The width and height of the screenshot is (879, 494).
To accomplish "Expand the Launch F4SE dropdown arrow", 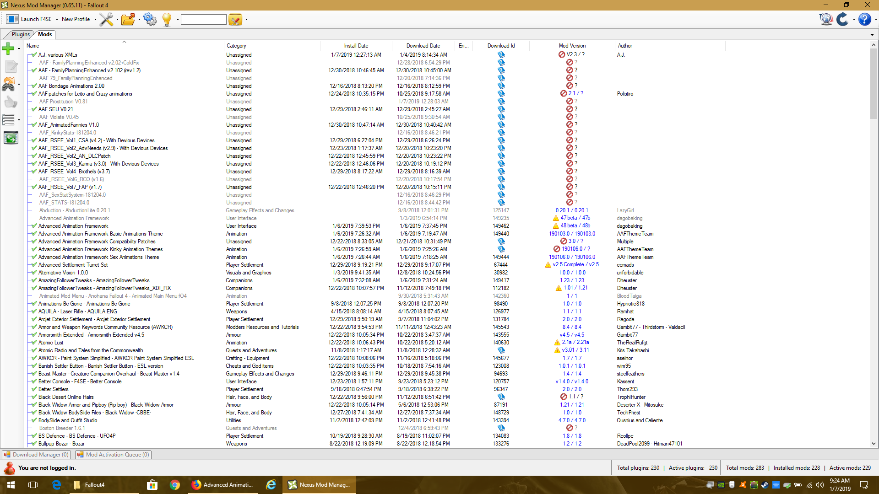I will pyautogui.click(x=57, y=20).
